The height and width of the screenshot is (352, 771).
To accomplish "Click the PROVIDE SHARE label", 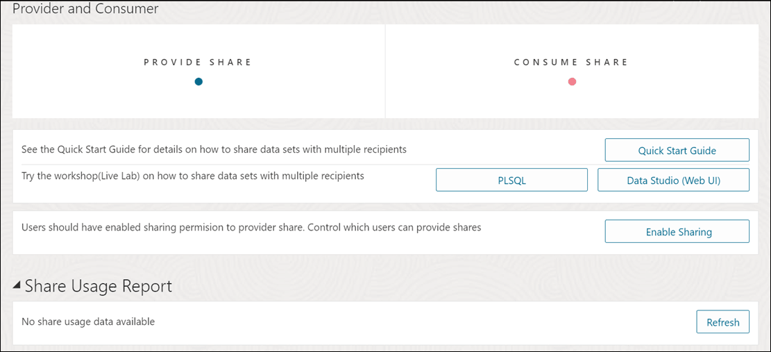I will point(198,62).
